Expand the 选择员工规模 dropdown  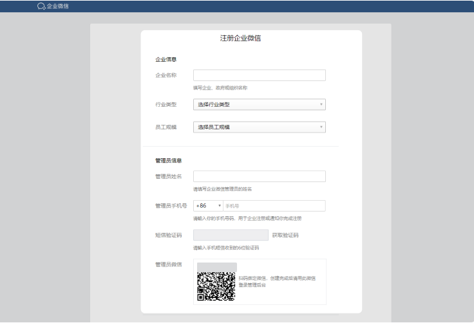click(x=259, y=127)
